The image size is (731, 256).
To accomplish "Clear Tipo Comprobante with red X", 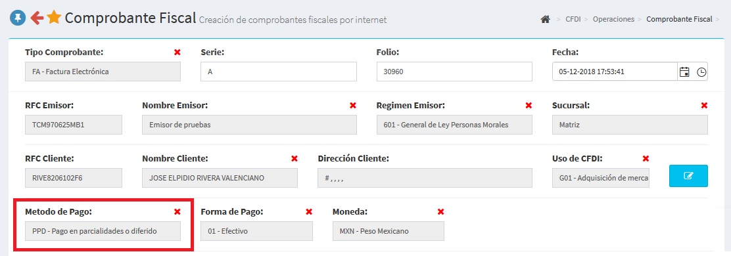I will click(177, 52).
